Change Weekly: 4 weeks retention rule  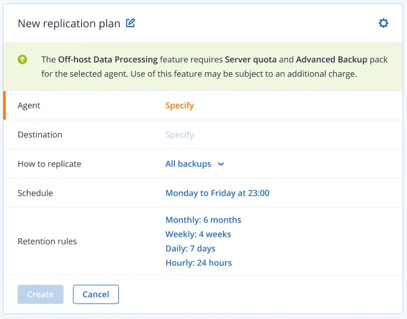(198, 234)
